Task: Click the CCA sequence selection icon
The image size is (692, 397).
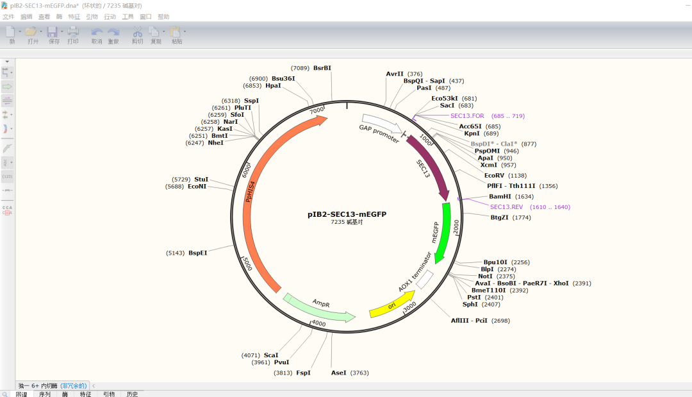Action: point(7,210)
